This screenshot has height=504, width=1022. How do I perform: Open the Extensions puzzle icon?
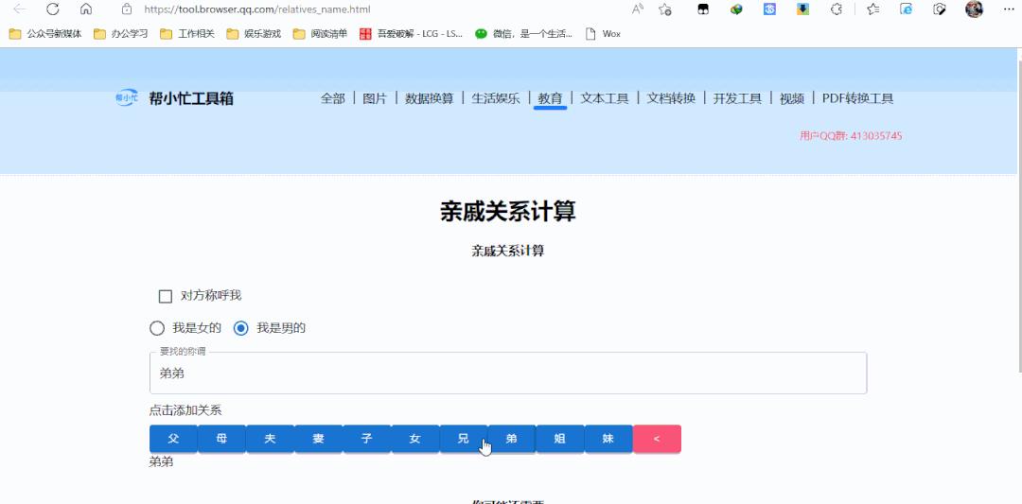(x=837, y=9)
